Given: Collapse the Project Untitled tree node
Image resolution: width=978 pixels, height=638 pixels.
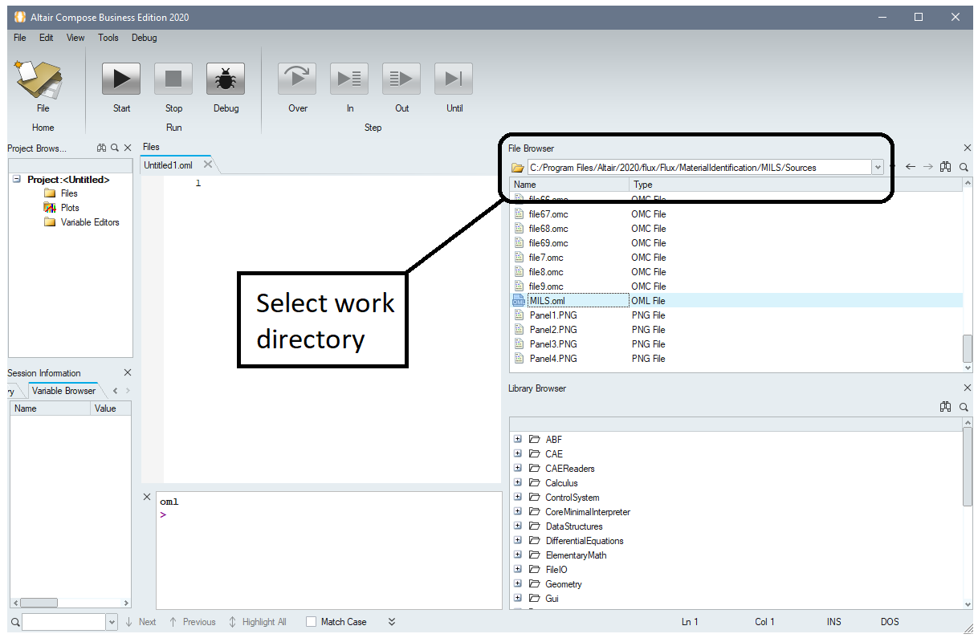Looking at the screenshot, I should 17,180.
